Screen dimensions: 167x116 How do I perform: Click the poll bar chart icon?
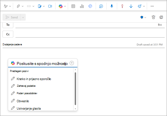pos(82,6)
